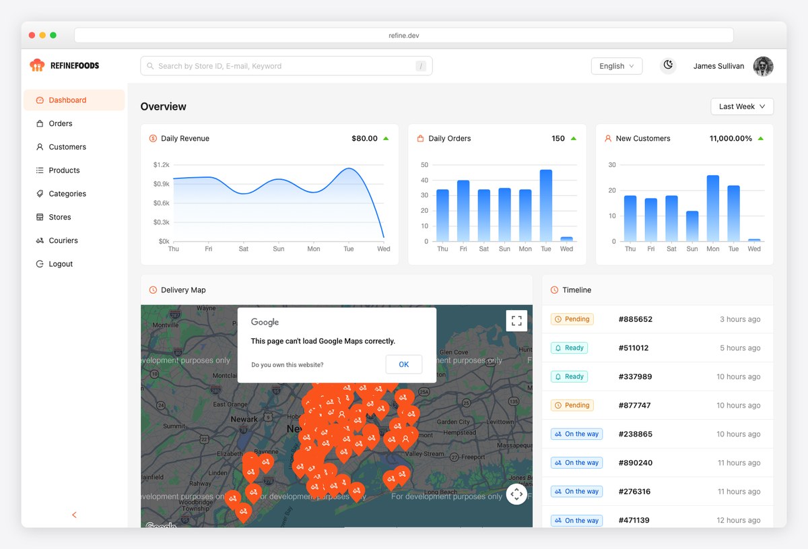Open the Products menu item
The height and width of the screenshot is (549, 808).
(74, 170)
